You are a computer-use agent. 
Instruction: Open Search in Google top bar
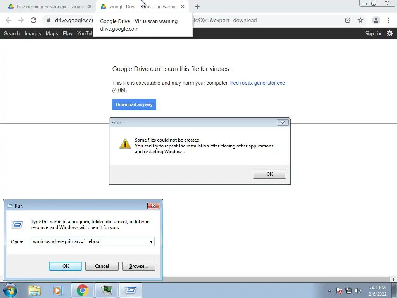coord(12,33)
